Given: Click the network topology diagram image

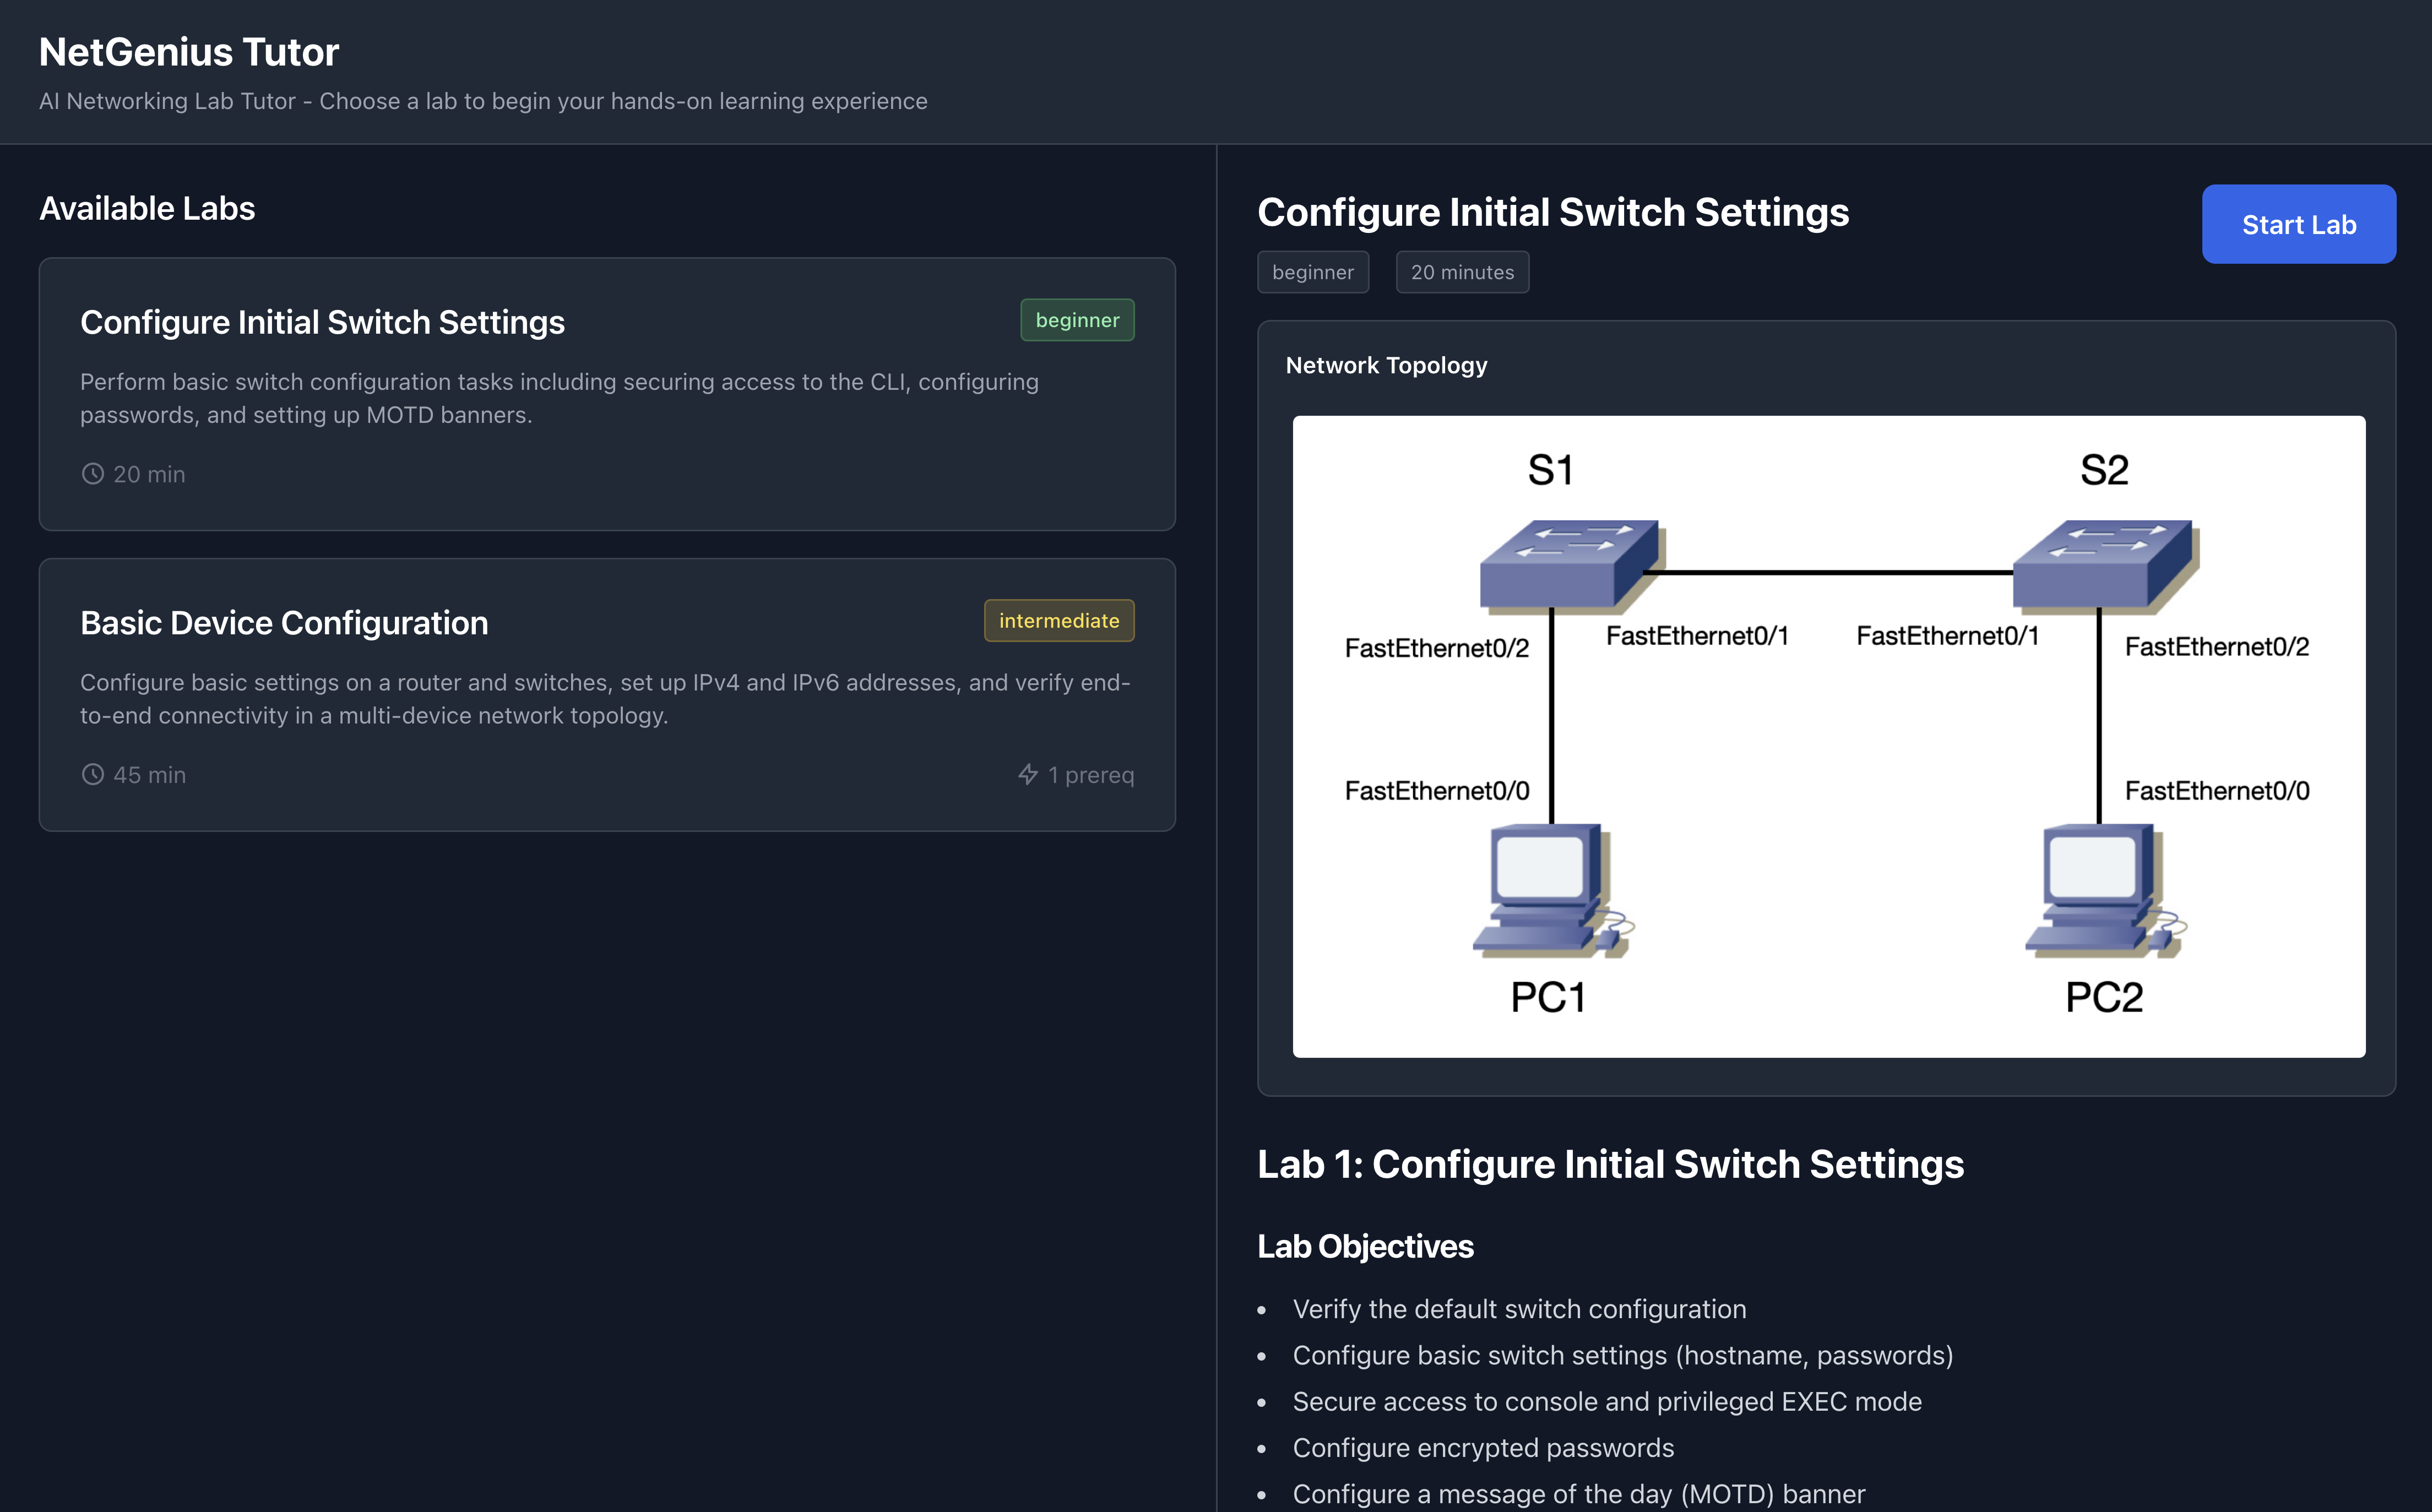Looking at the screenshot, I should click(x=1828, y=736).
